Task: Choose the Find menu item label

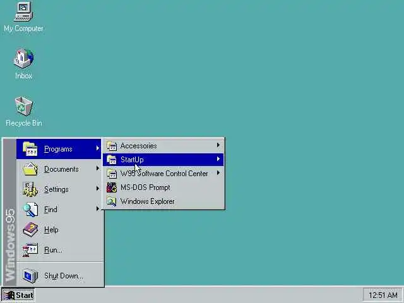Action: tap(50, 210)
